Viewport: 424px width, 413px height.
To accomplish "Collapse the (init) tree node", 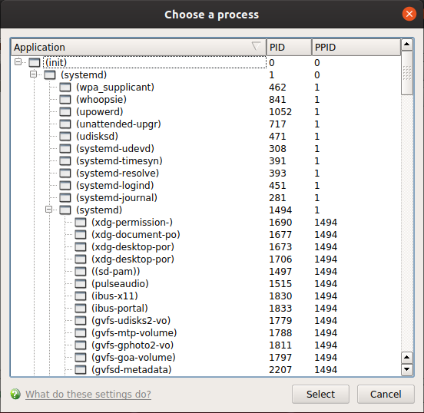I will pos(18,62).
